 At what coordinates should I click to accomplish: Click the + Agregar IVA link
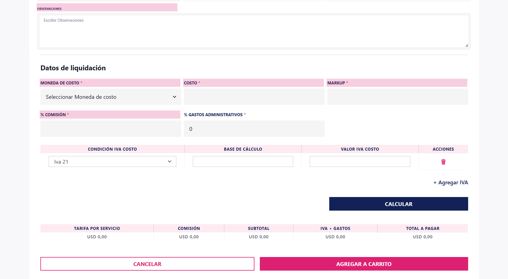(451, 183)
